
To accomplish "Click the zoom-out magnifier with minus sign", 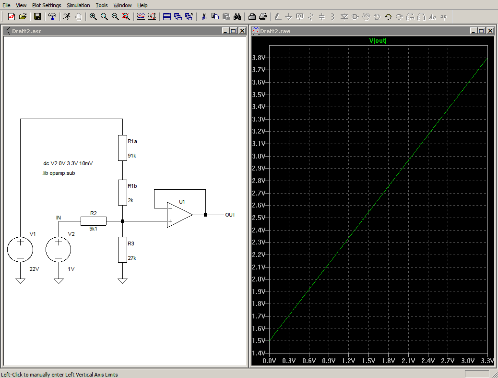I will tap(115, 16).
